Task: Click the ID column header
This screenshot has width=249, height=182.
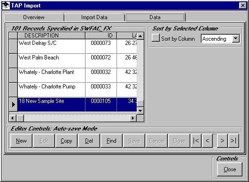Action: (x=101, y=36)
